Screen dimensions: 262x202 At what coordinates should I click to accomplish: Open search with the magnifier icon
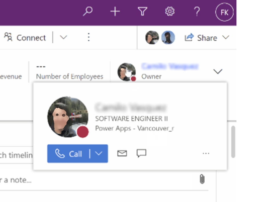coord(88,11)
